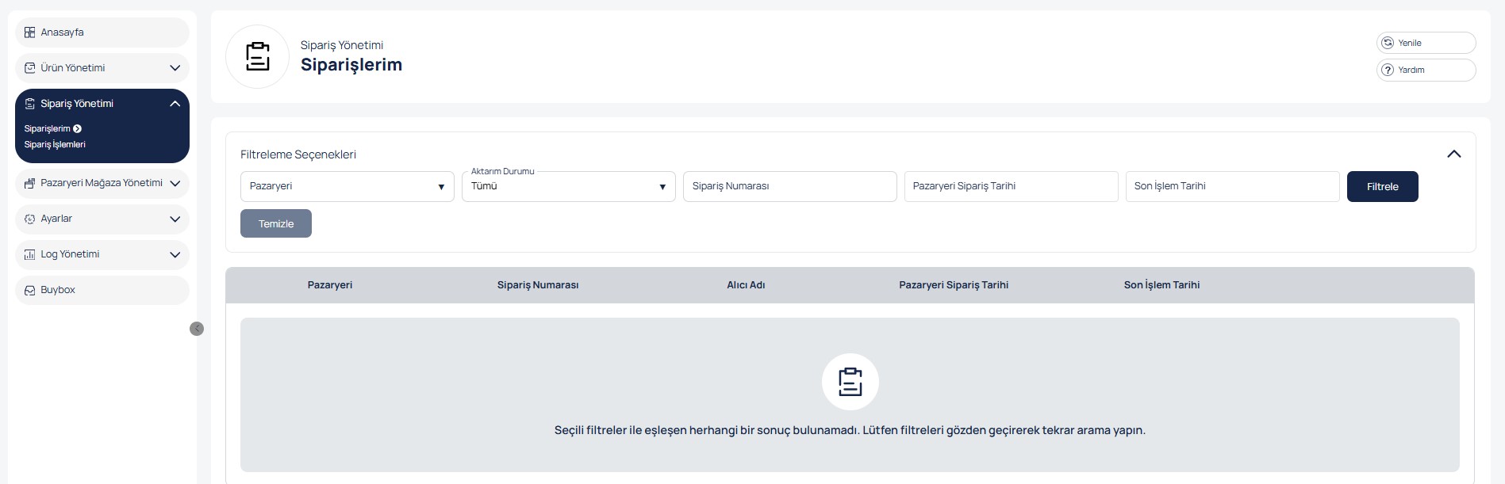Click the clipboard icon in empty results area
Viewport: 1505px width, 484px height.
click(x=850, y=382)
